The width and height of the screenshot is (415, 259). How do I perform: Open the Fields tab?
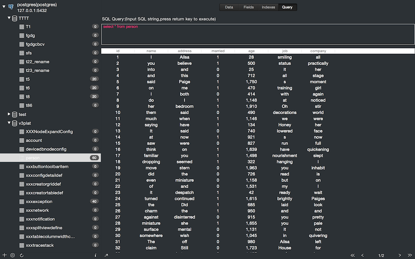(x=248, y=7)
